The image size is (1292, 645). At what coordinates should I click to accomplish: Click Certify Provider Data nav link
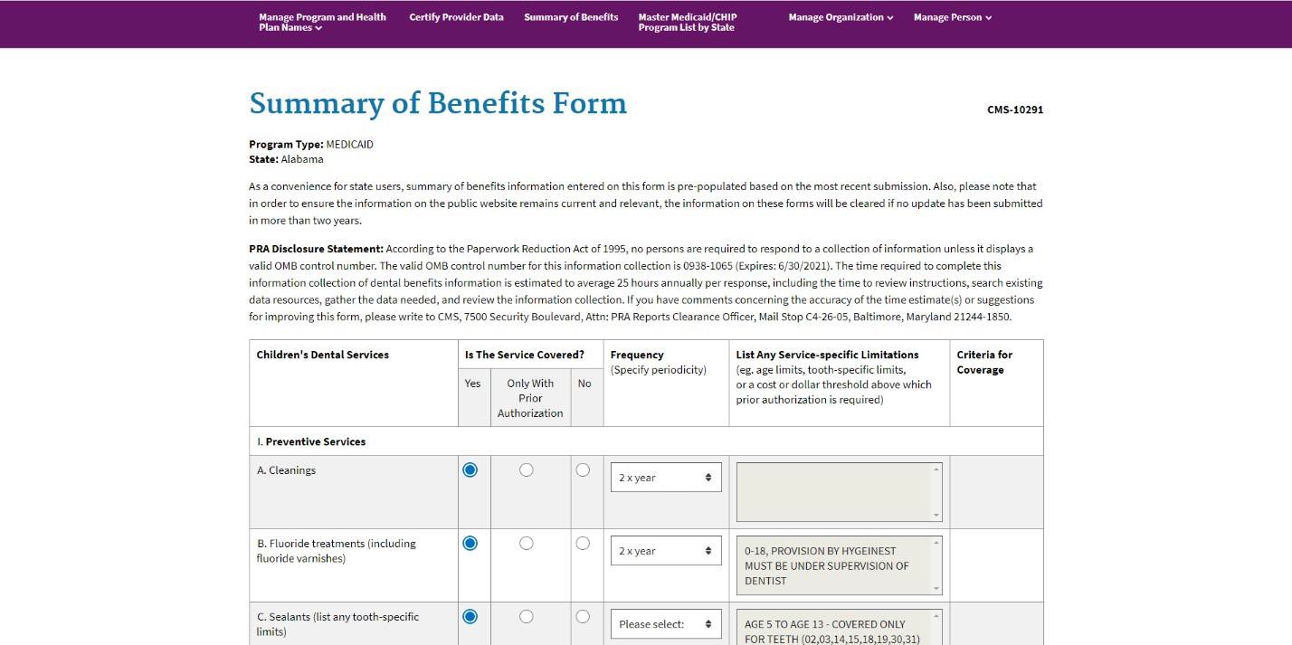(456, 17)
